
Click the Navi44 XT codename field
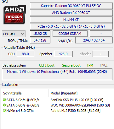tap(71, 20)
